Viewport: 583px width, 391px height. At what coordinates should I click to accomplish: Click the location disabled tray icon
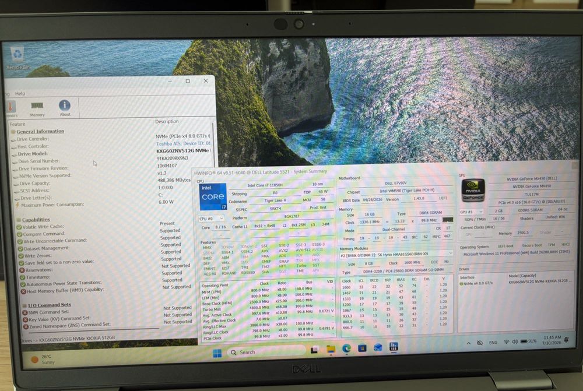(480, 343)
